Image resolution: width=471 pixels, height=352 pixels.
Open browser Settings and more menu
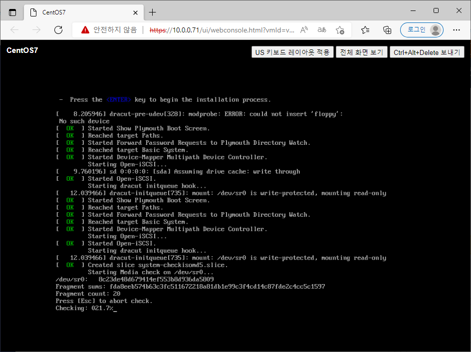tap(456, 30)
